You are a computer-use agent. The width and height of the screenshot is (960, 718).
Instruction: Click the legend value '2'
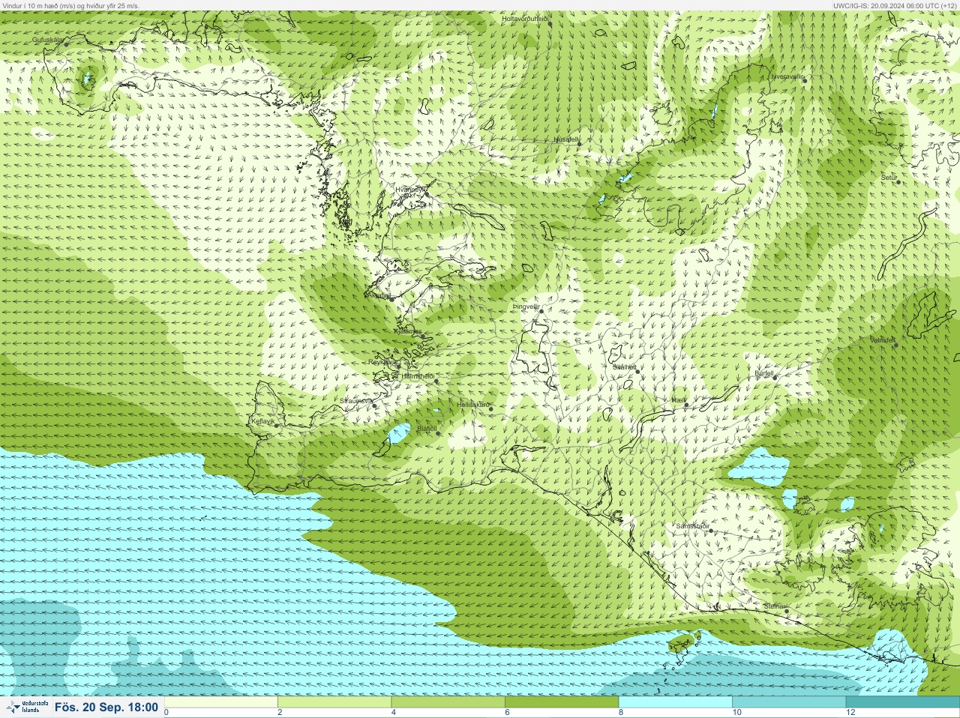280,713
